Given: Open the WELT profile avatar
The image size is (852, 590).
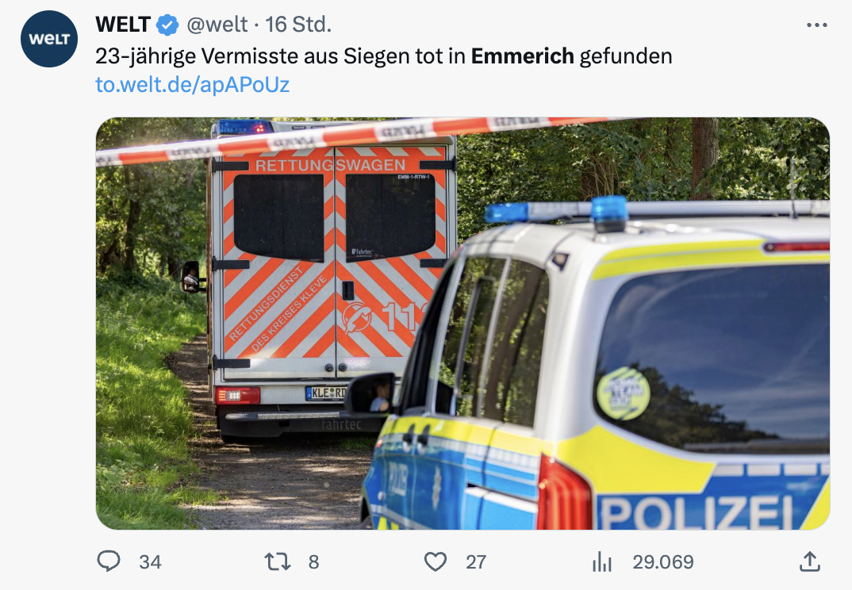Looking at the screenshot, I should [49, 39].
